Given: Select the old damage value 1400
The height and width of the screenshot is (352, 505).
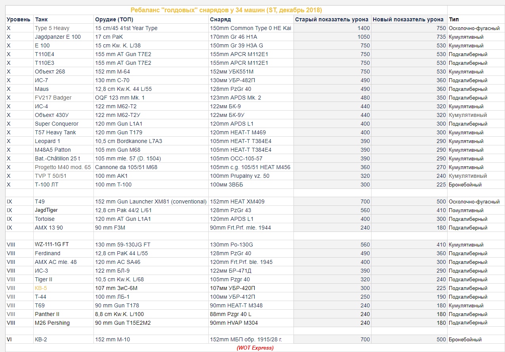Looking at the screenshot, I should 363,28.
